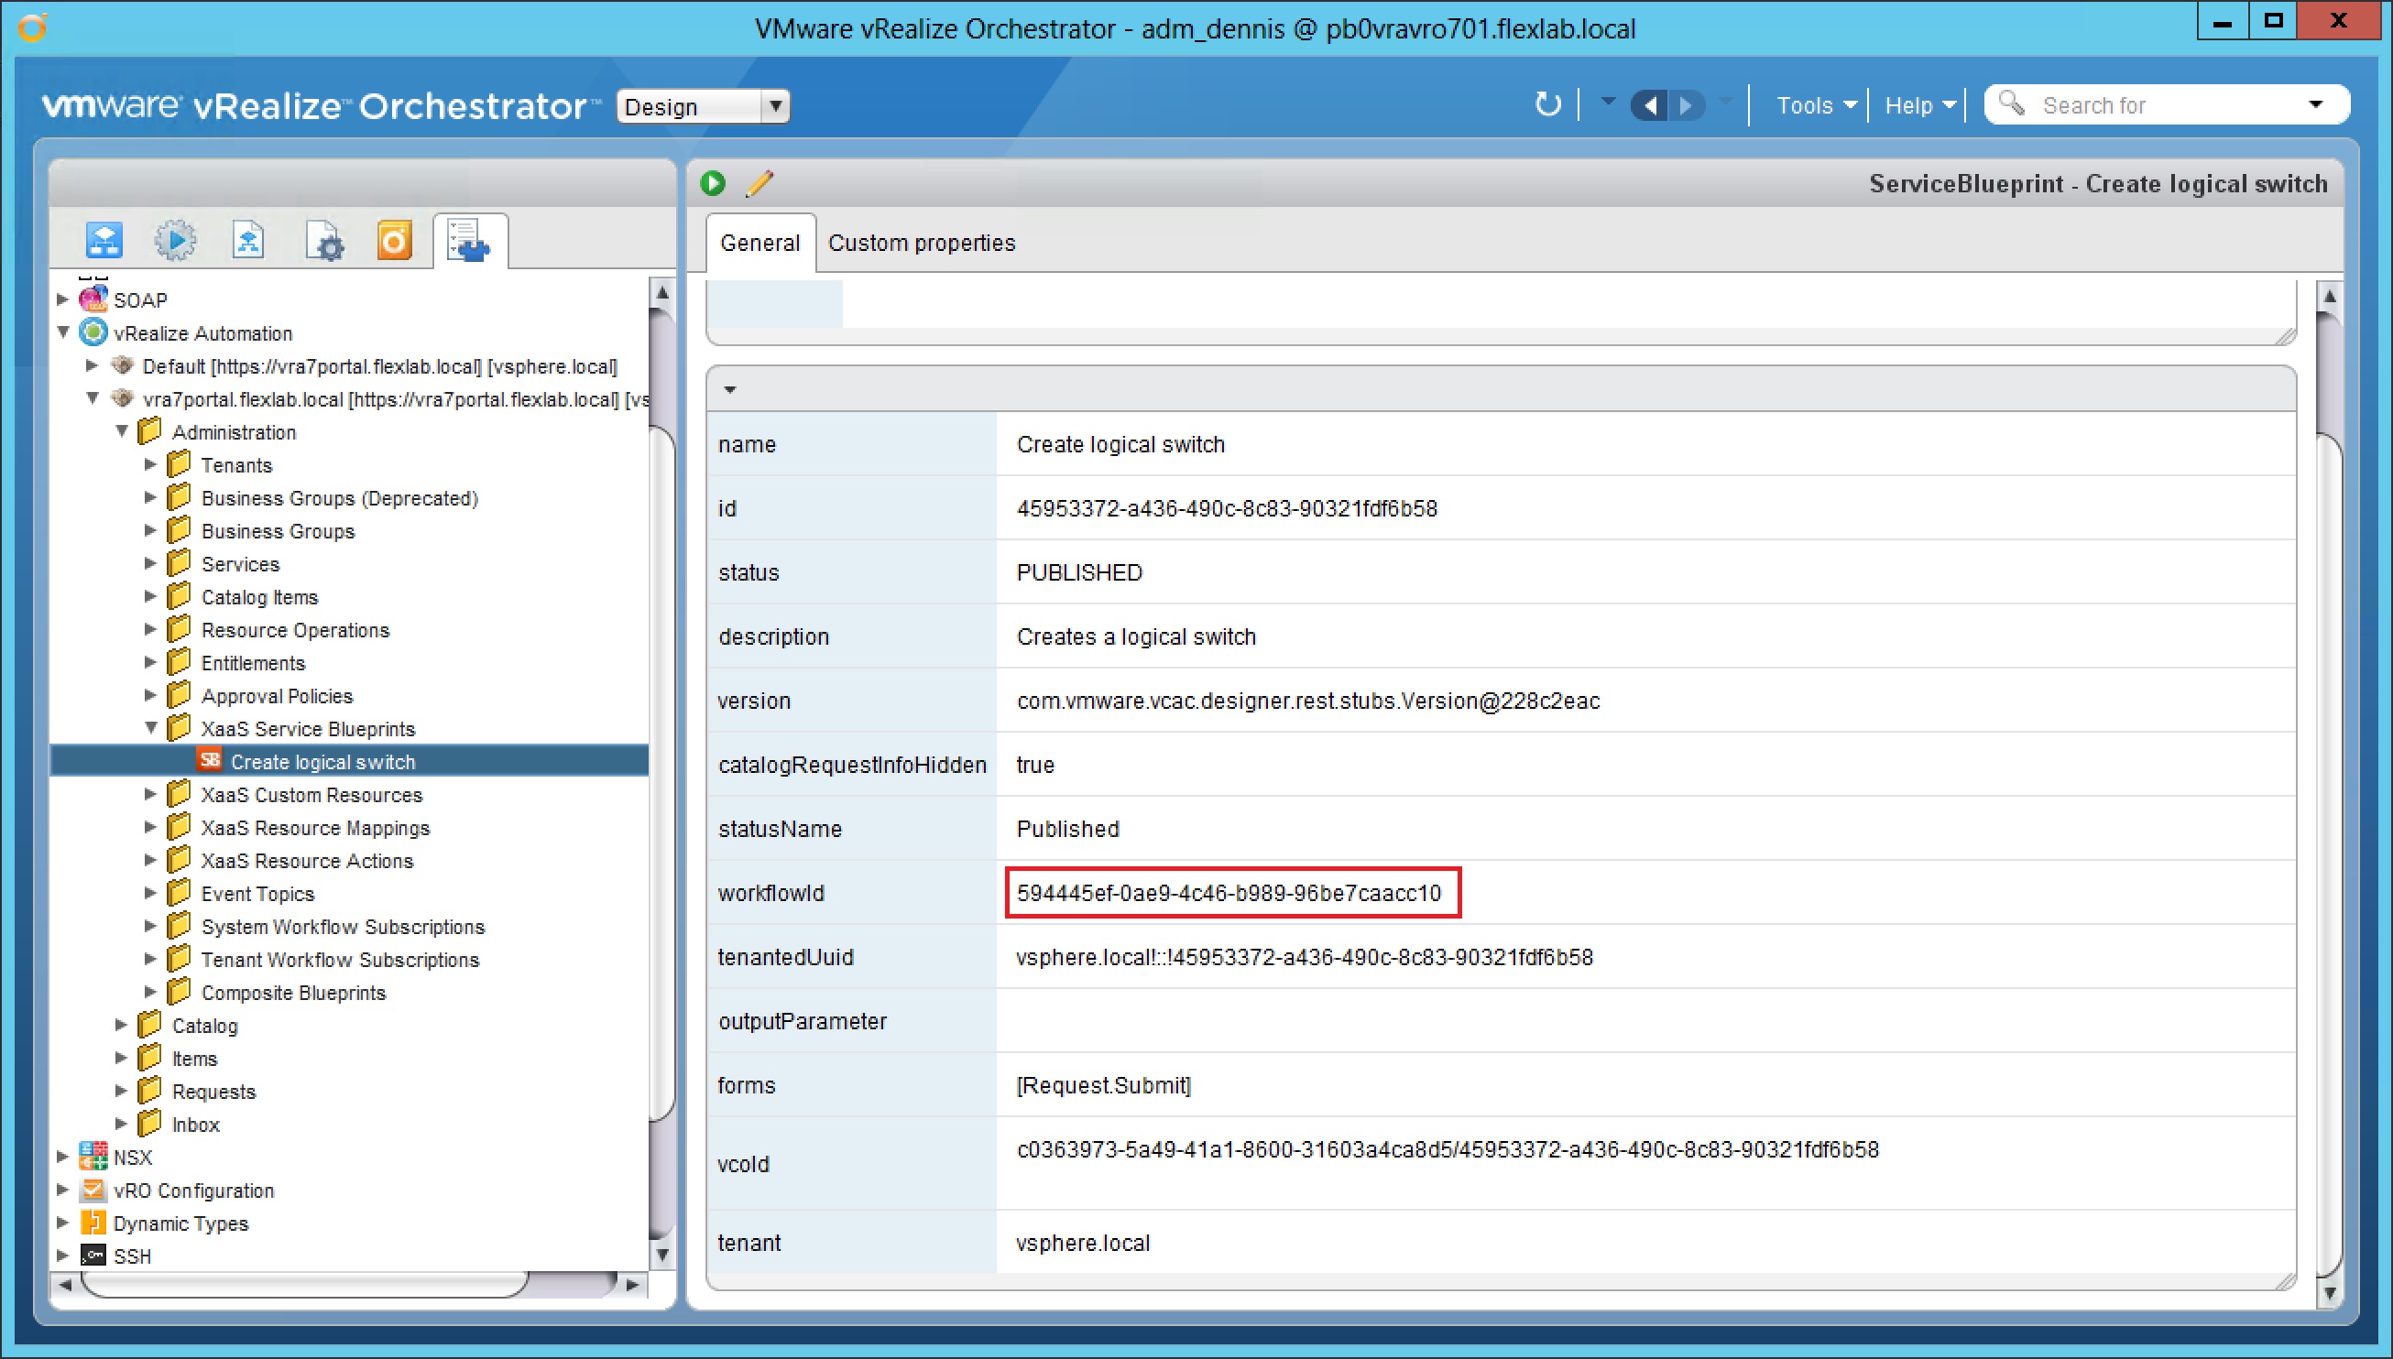This screenshot has width=2393, height=1359.
Task: Select the Approval Policies tree item
Action: [x=278, y=696]
